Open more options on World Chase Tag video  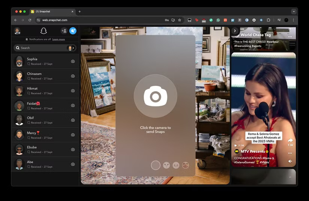pos(290,37)
